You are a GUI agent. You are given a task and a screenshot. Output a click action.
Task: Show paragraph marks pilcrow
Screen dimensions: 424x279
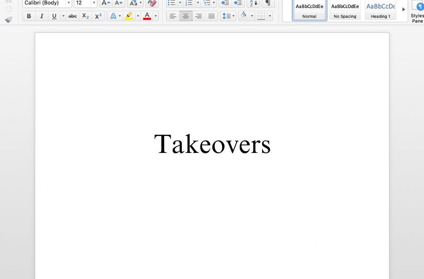(268, 3)
